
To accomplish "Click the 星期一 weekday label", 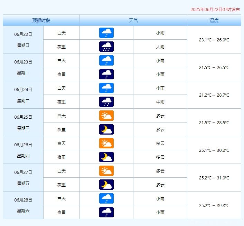I will [23, 73].
